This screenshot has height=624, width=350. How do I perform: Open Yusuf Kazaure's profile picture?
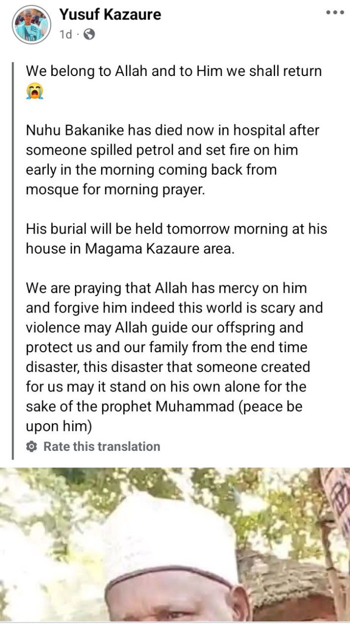click(31, 24)
